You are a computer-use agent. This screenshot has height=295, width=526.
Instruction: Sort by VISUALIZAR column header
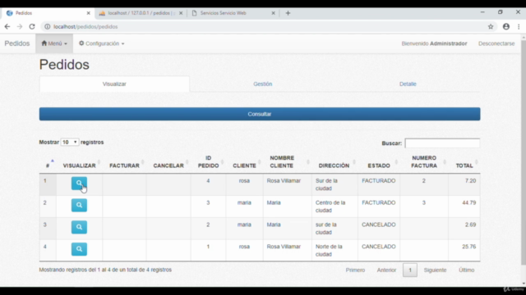pos(79,162)
